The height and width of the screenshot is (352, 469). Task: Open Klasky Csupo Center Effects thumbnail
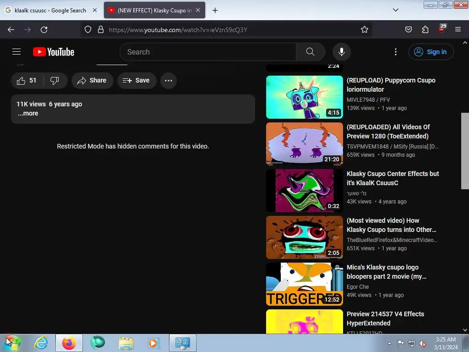(x=305, y=191)
